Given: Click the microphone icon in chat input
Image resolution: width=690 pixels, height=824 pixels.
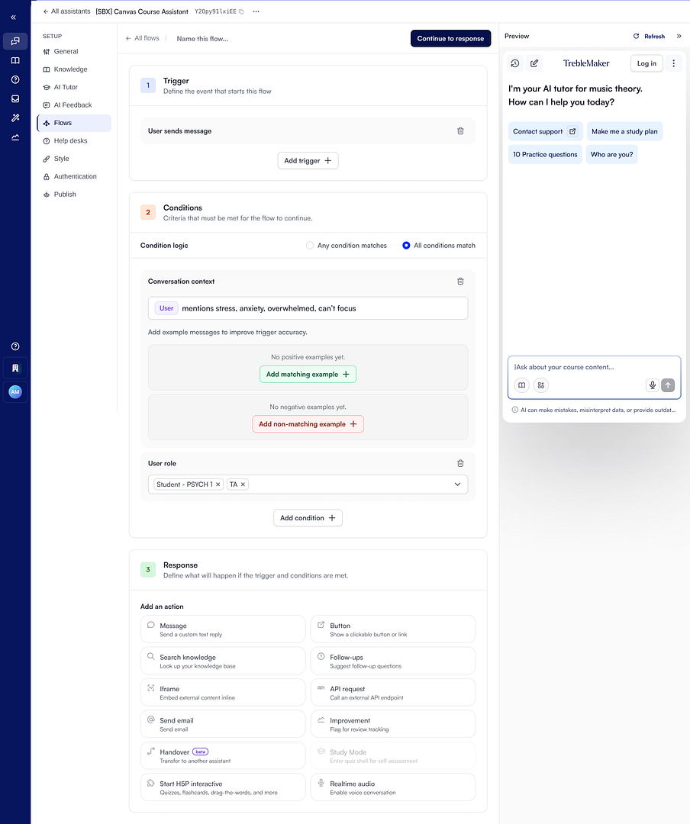Looking at the screenshot, I should (652, 385).
